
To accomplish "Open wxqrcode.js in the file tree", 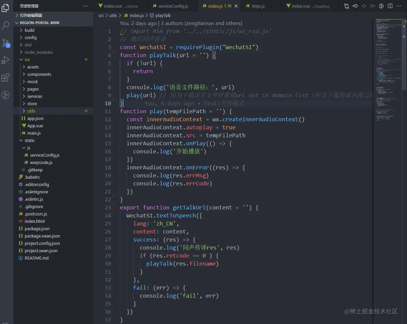I will 53,162.
